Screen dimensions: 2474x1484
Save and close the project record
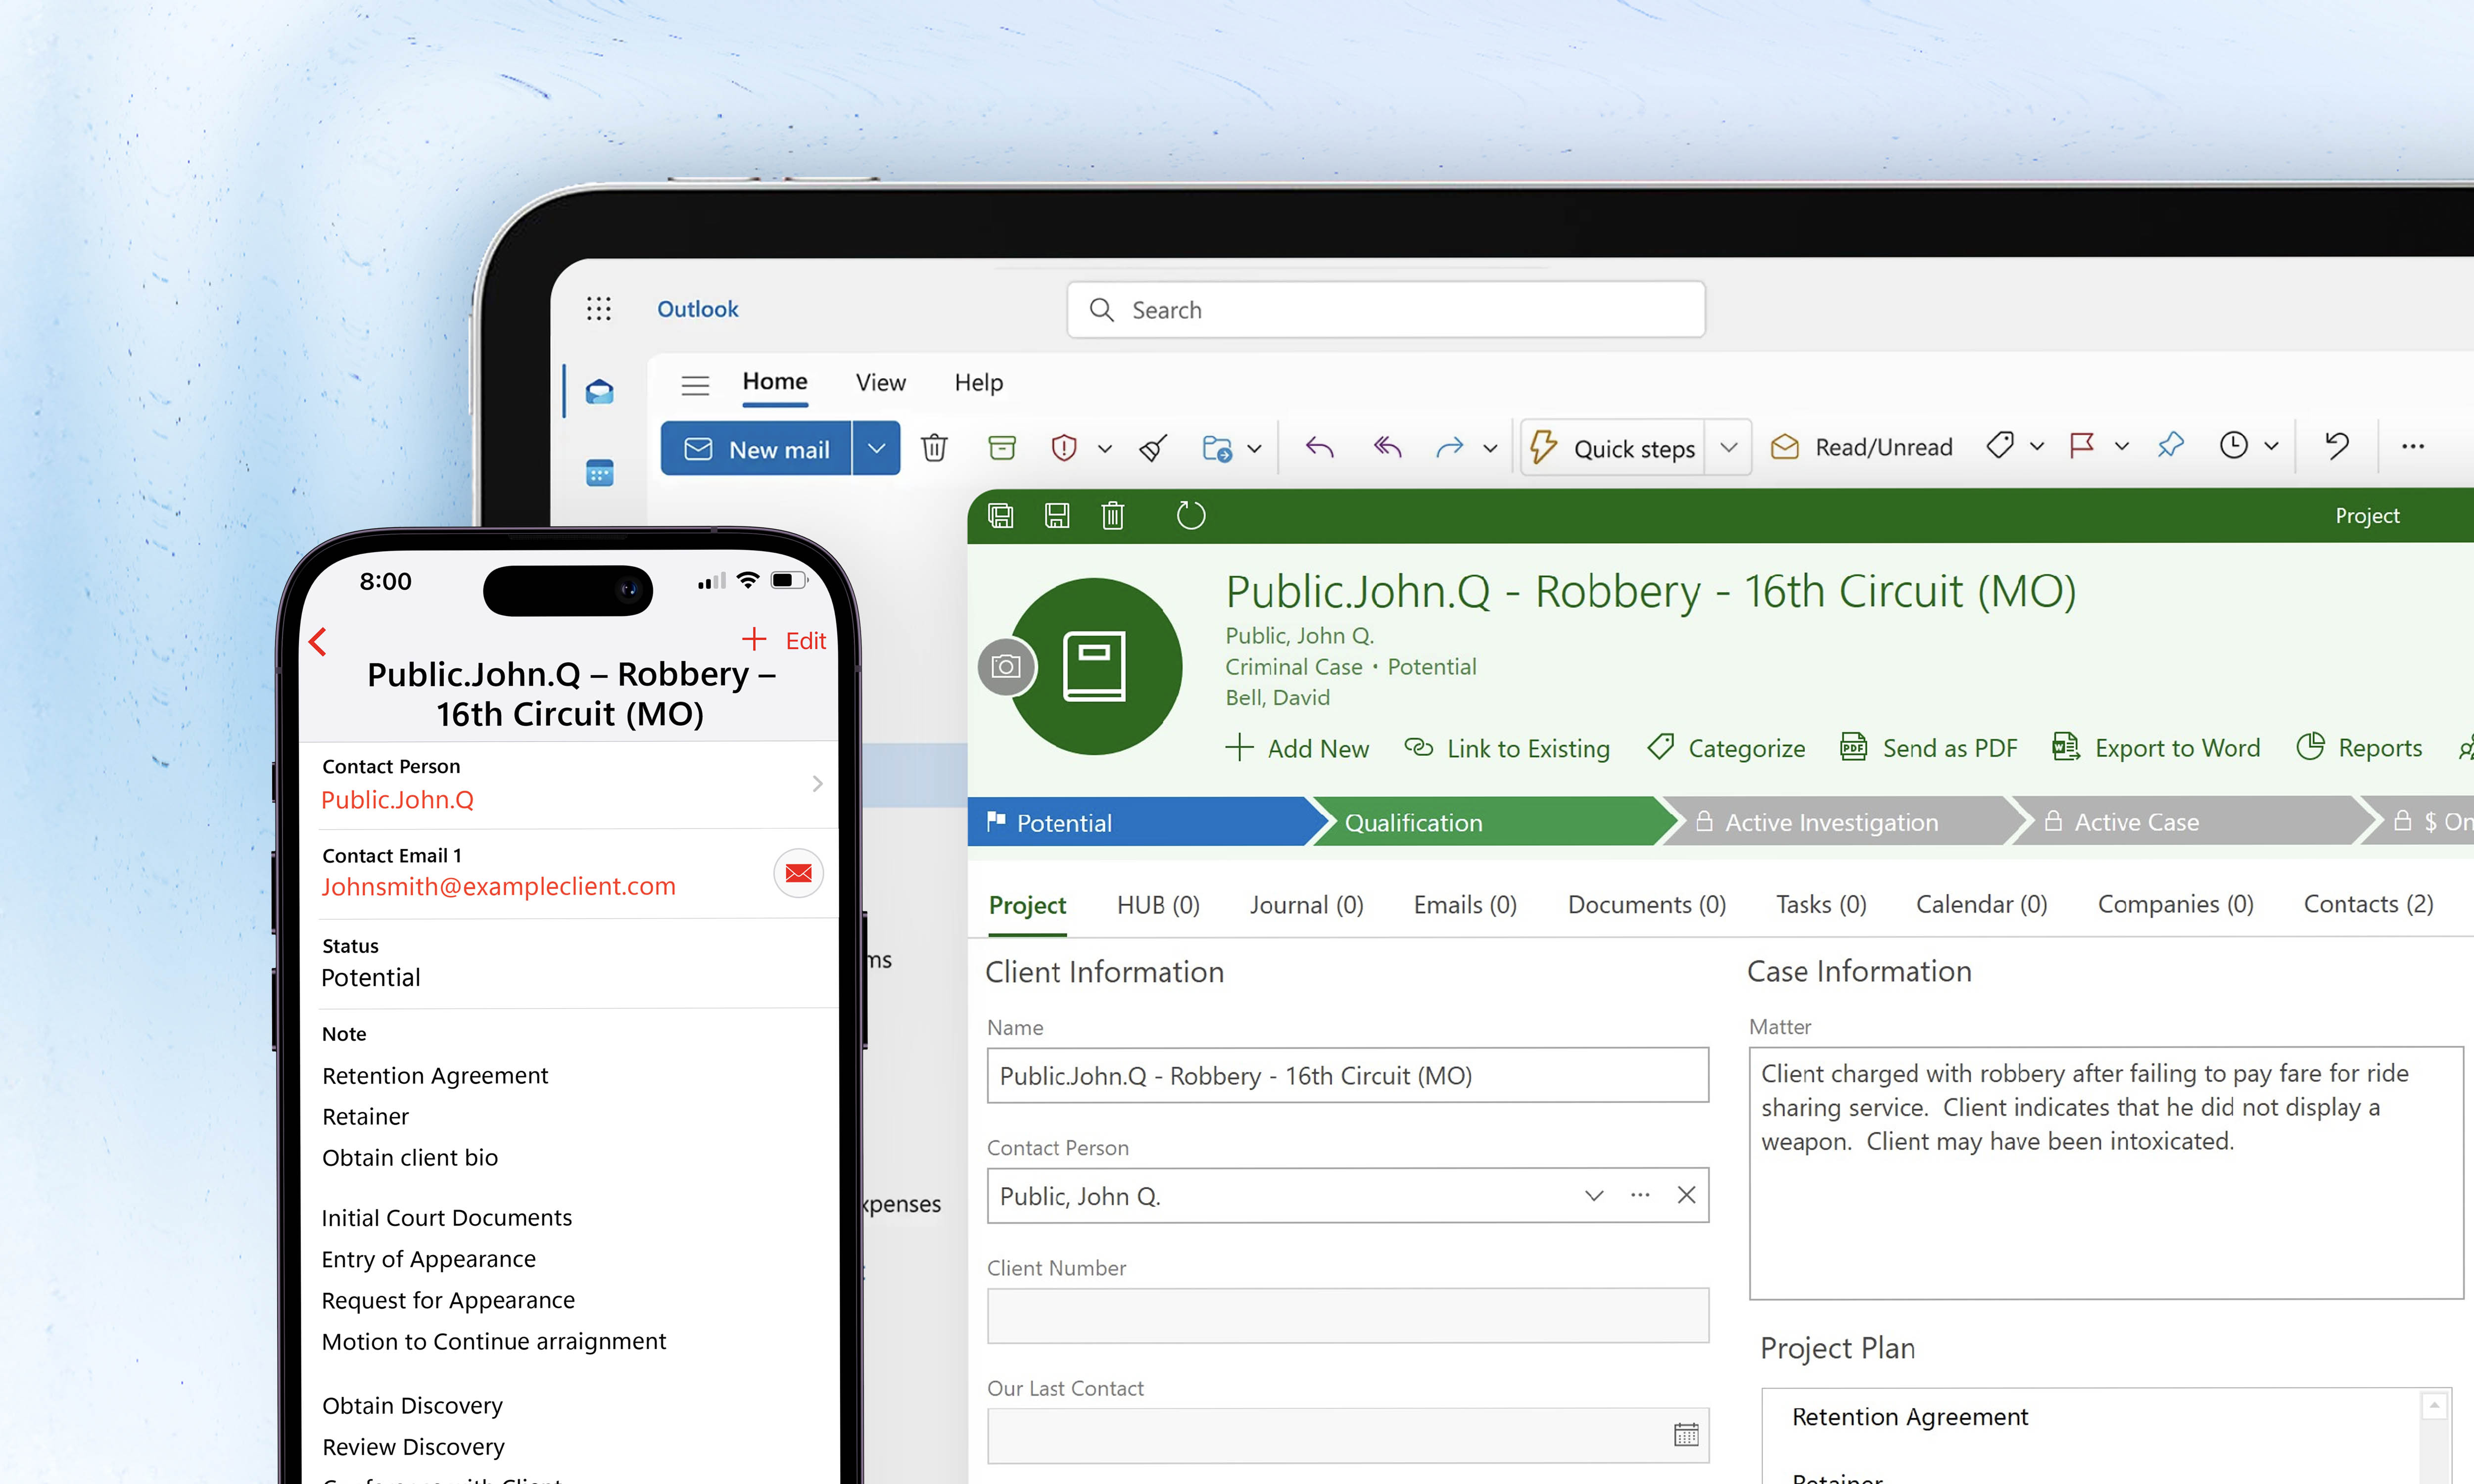(1000, 516)
